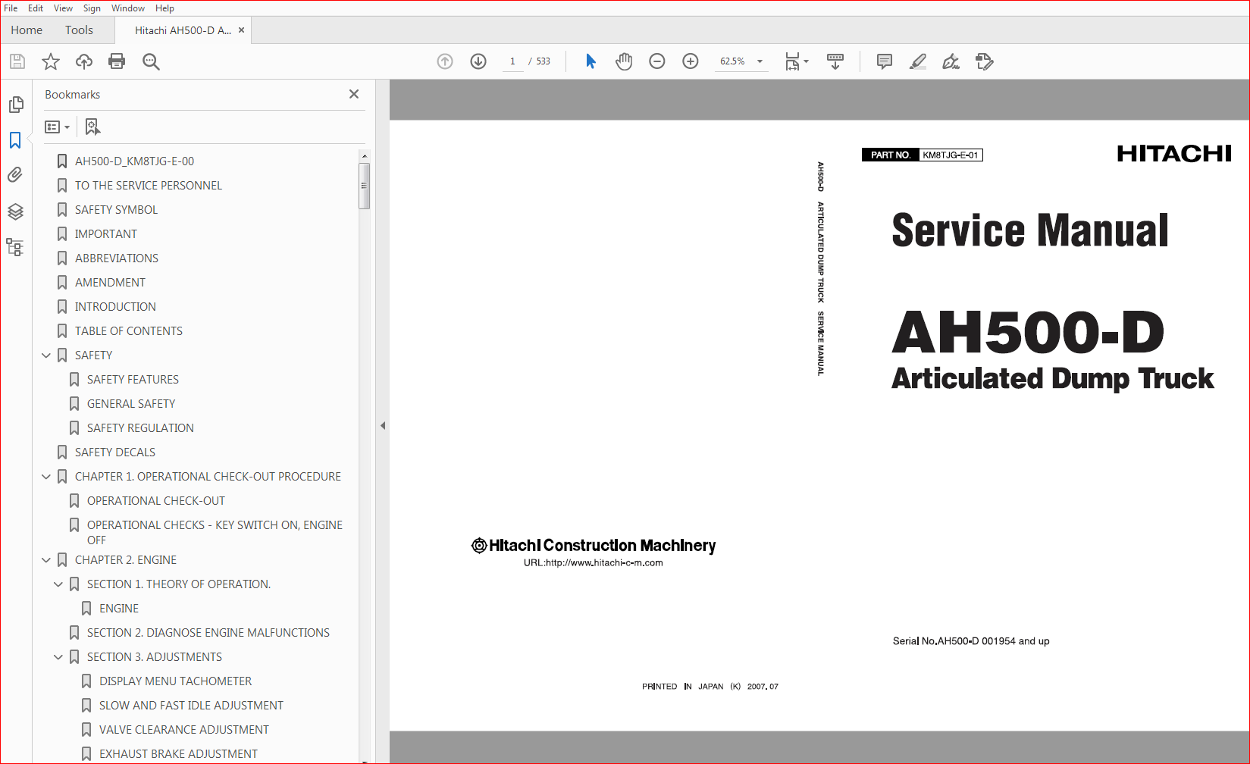Screen dimensions: 1250x764
Task: Go to TO THE SERVICE PERSONNEL bookmark
Action: [149, 186]
